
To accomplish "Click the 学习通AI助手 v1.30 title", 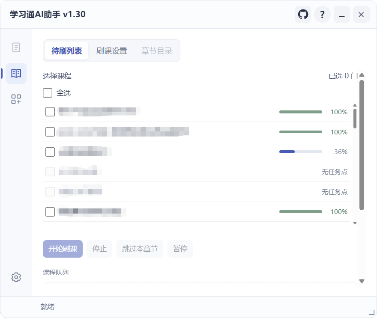I will 48,15.
